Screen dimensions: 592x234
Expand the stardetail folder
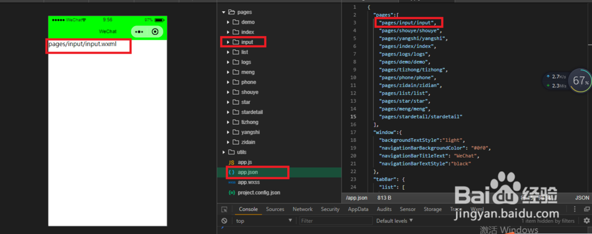click(228, 112)
